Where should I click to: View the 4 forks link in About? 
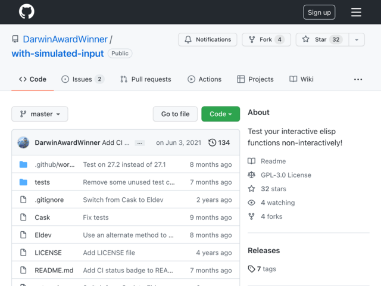[265, 216]
